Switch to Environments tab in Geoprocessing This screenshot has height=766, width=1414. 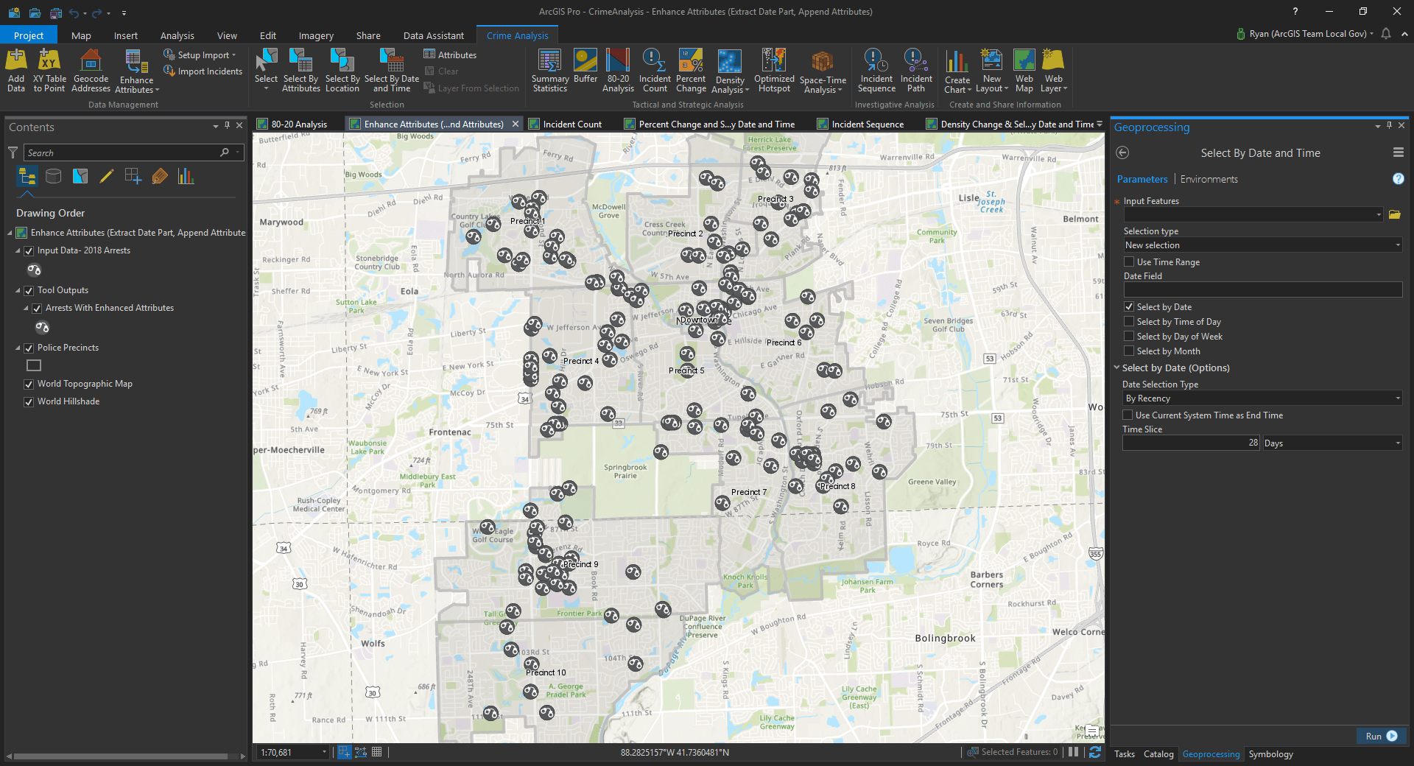[x=1209, y=179]
